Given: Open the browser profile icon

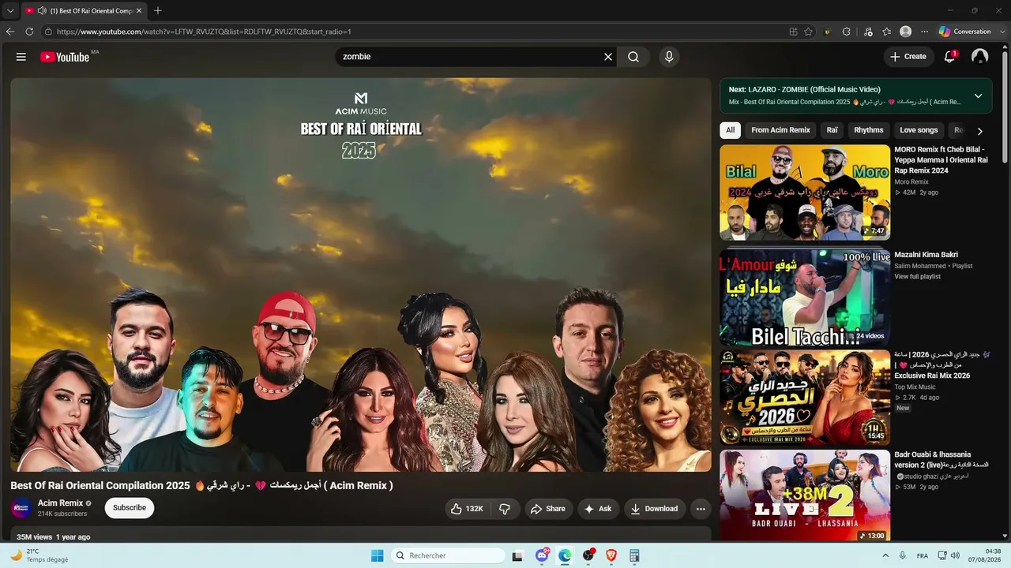Looking at the screenshot, I should coord(905,32).
